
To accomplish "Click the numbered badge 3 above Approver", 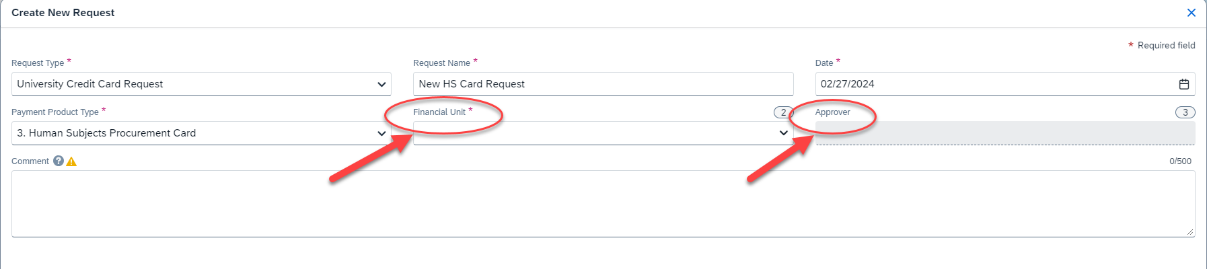I will tap(1185, 112).
